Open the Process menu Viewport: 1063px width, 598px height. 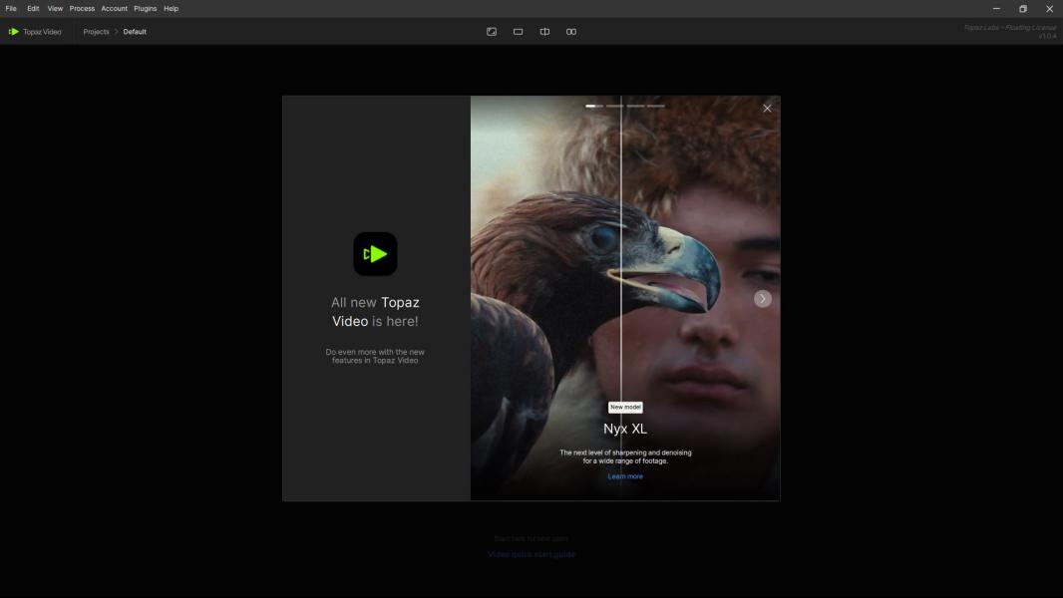click(x=82, y=8)
